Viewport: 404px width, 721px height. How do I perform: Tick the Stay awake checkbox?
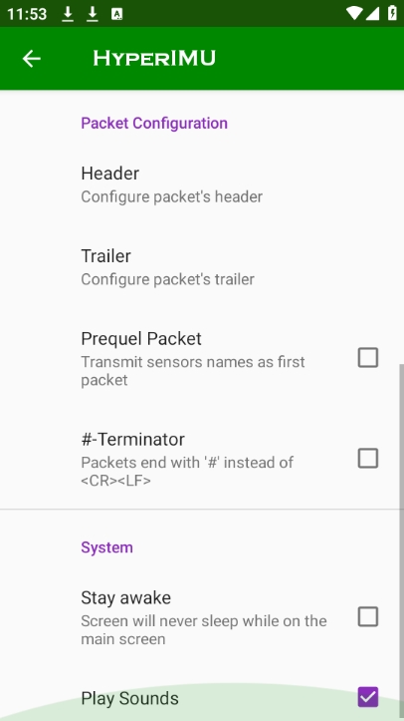[x=368, y=616]
